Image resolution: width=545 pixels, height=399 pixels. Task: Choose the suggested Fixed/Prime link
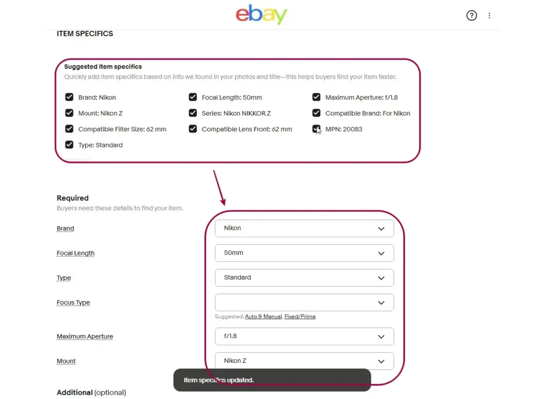[300, 317]
